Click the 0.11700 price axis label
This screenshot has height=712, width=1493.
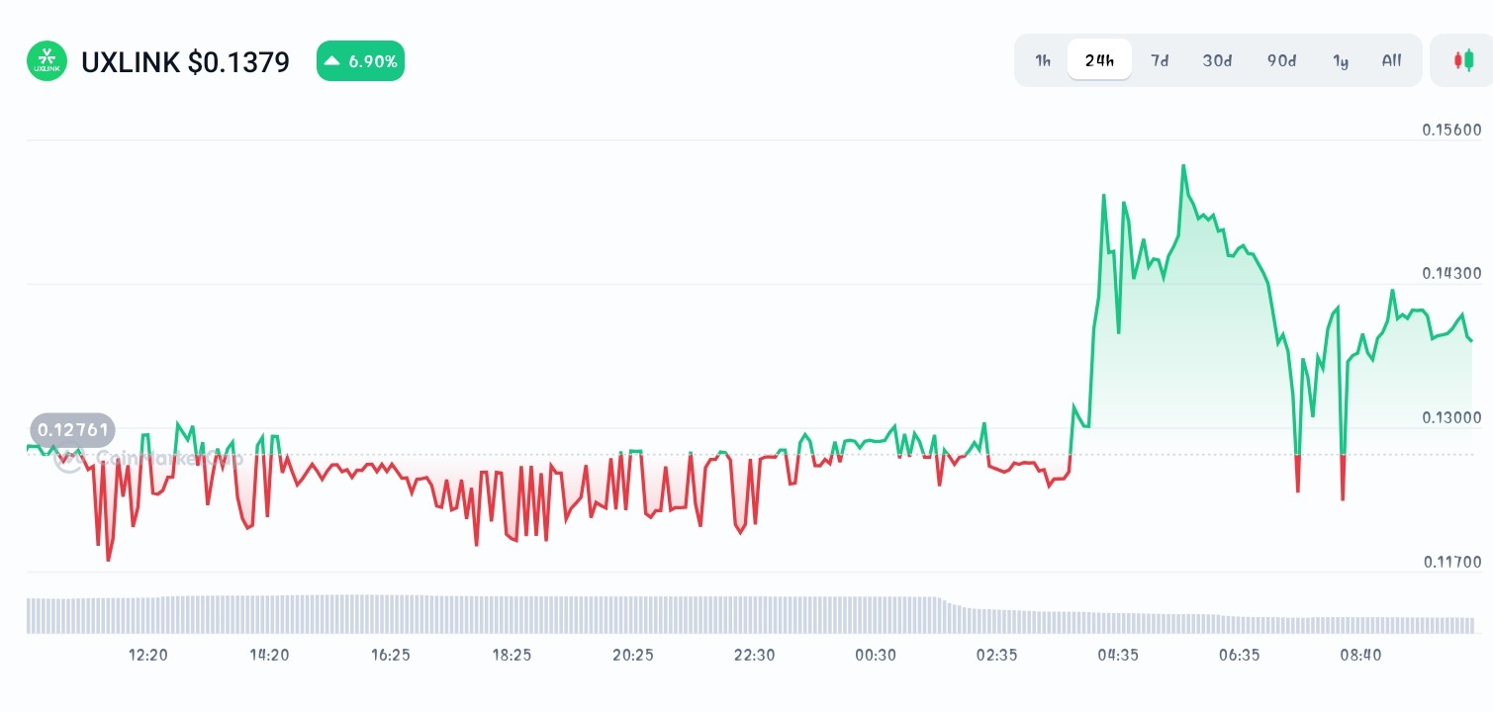(x=1452, y=561)
